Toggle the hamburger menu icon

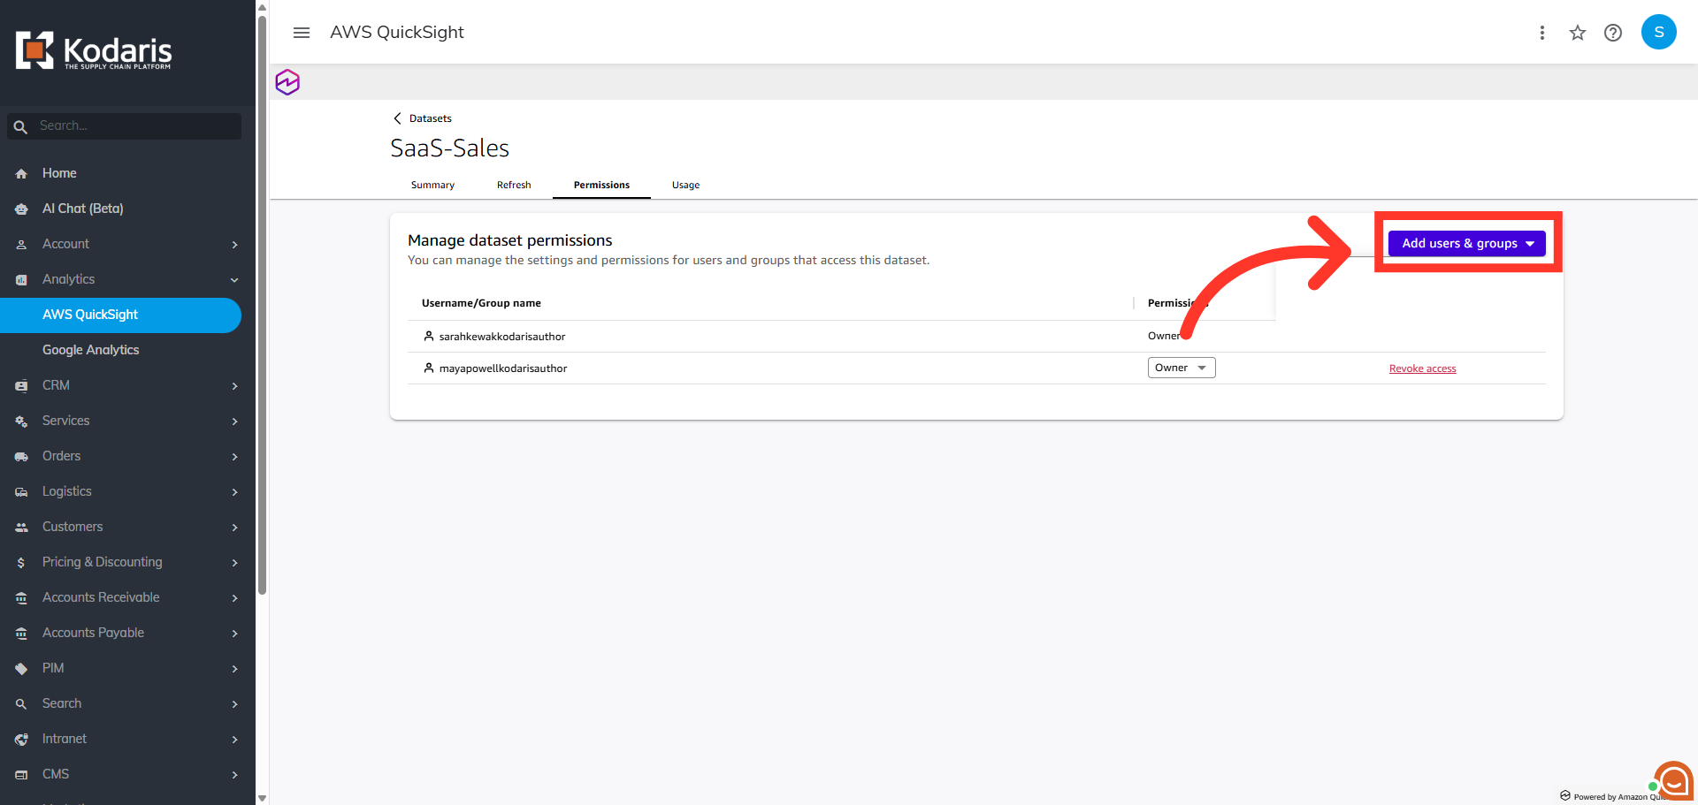point(302,33)
